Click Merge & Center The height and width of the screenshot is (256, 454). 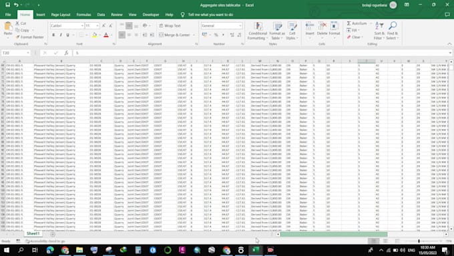point(174,35)
